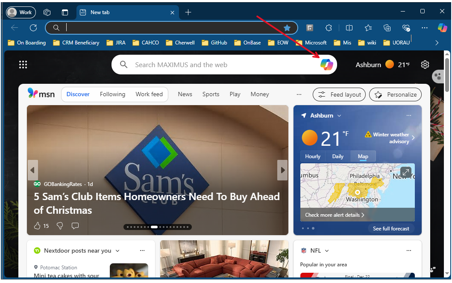Open Browser essentials heart icon
This screenshot has width=452, height=283.
point(406,28)
